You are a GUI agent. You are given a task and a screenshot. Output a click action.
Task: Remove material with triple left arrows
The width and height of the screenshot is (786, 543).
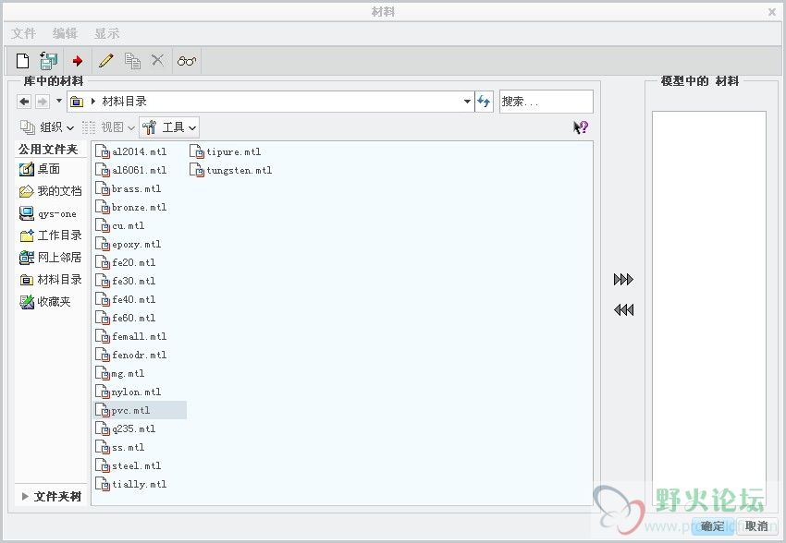623,309
